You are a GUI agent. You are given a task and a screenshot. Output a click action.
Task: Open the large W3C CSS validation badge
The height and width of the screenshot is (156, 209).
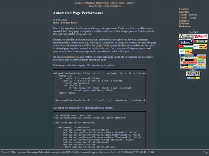tap(186, 52)
